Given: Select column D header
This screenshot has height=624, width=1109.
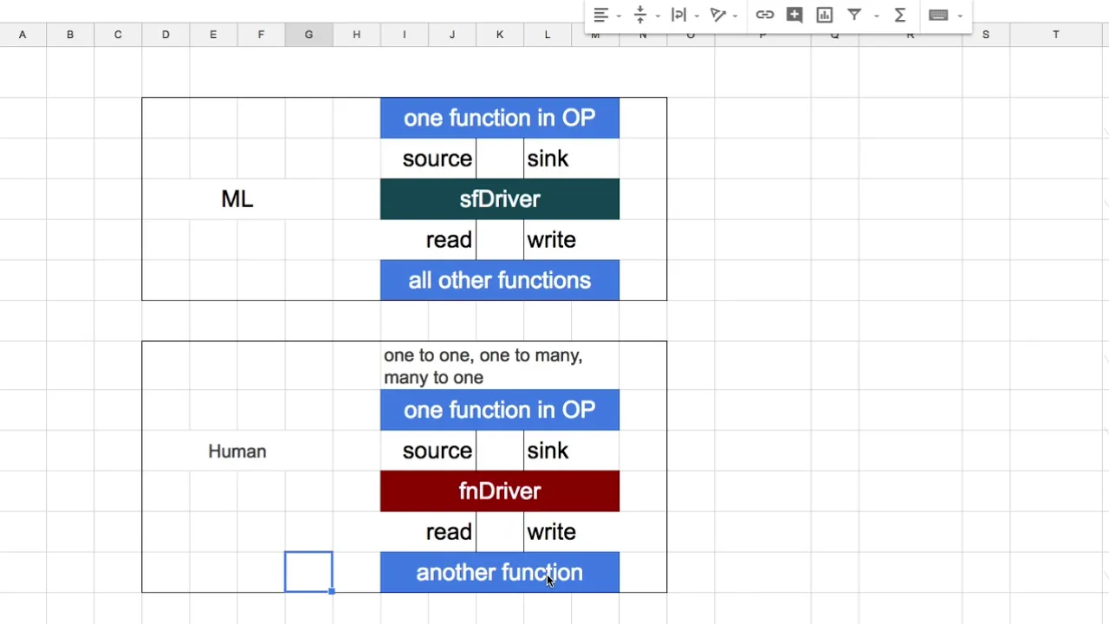Looking at the screenshot, I should coord(165,35).
